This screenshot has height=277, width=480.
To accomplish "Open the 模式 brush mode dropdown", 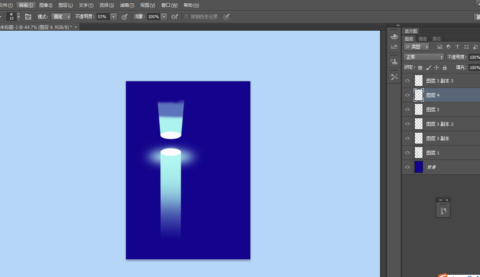I will (61, 17).
